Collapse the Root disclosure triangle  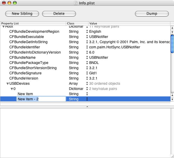point(3,27)
